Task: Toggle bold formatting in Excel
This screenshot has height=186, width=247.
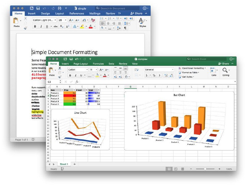Action: 70,75
